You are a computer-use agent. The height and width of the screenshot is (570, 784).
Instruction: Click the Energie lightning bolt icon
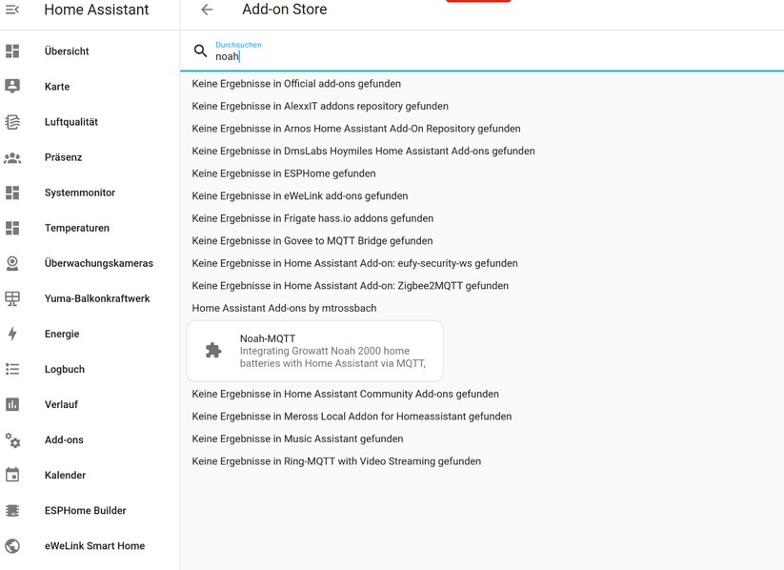tap(12, 334)
